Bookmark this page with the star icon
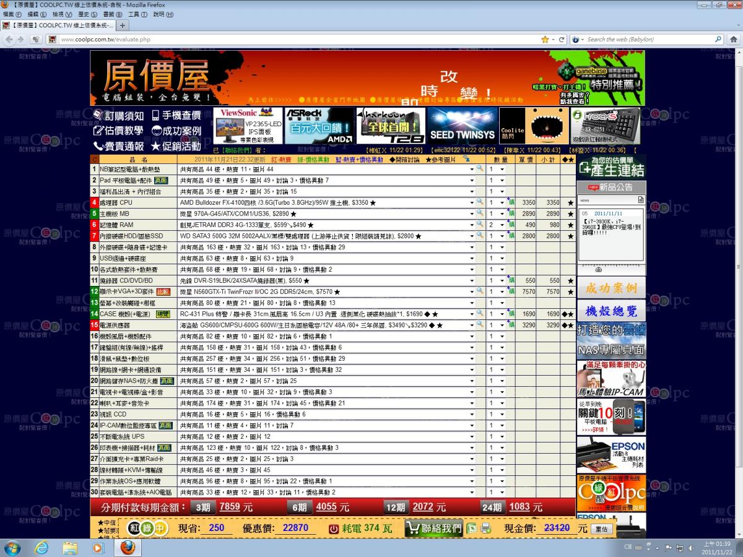The width and height of the screenshot is (743, 557). point(545,39)
